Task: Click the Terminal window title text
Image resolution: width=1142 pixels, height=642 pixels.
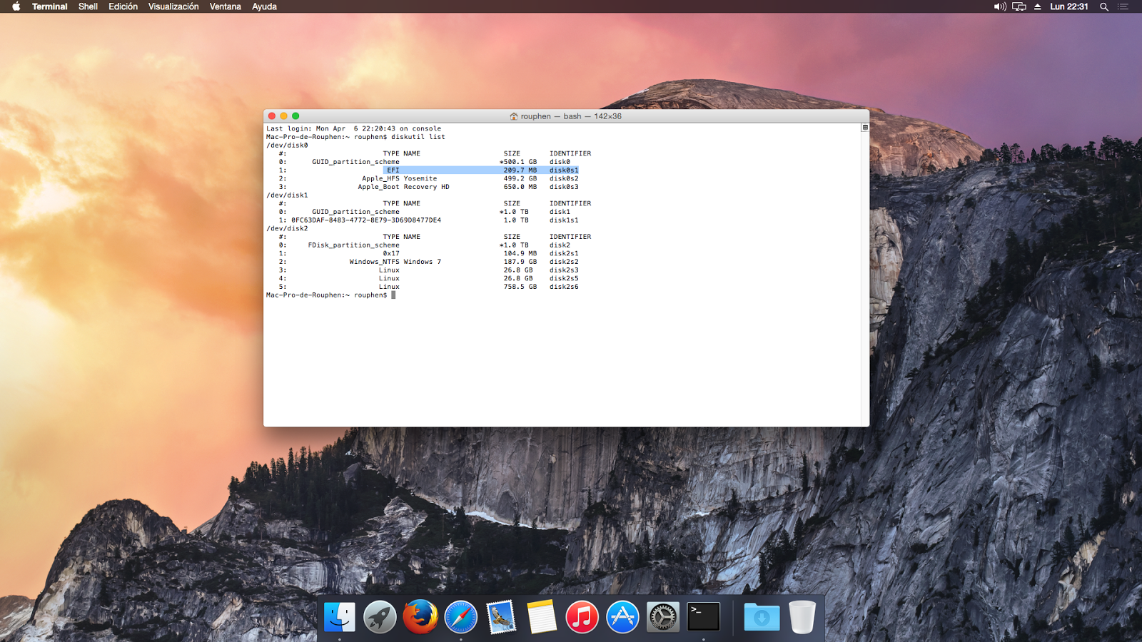Action: 571,116
